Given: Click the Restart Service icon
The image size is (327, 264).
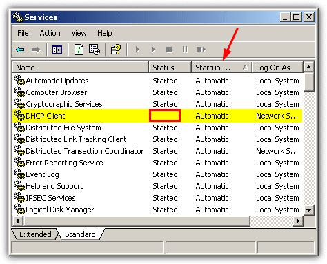Looking at the screenshot, I should 201,50.
